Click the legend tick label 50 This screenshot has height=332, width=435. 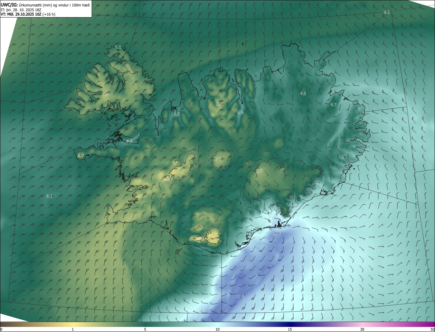(x=432, y=329)
